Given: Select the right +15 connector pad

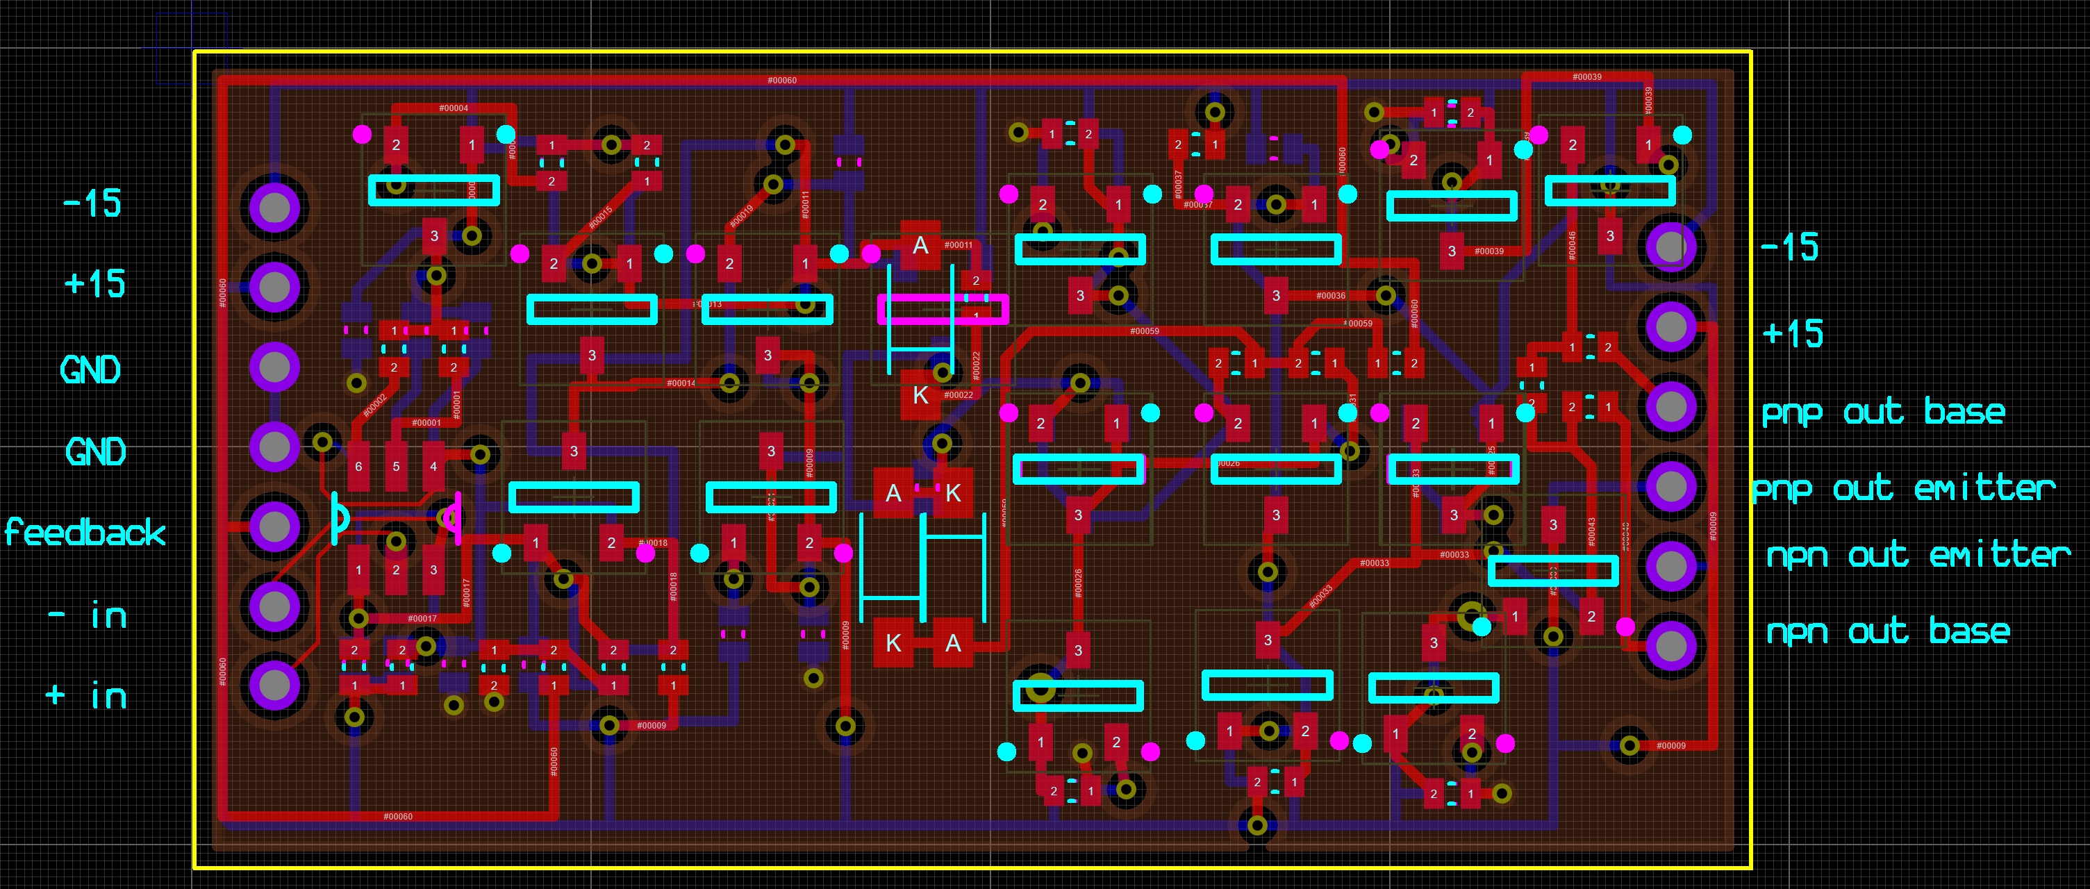Looking at the screenshot, I should 1670,327.
